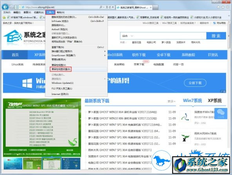Click 更多+ next to 最新系统下载
232x175 pixels.
point(172,101)
